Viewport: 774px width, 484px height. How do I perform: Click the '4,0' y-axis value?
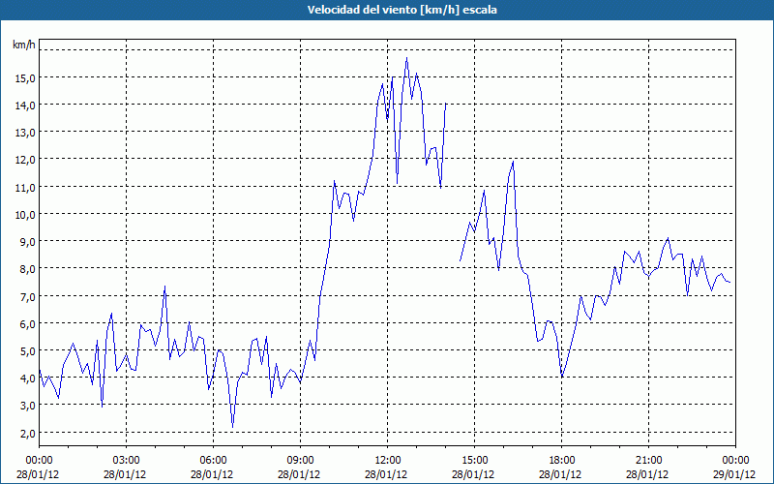28,378
